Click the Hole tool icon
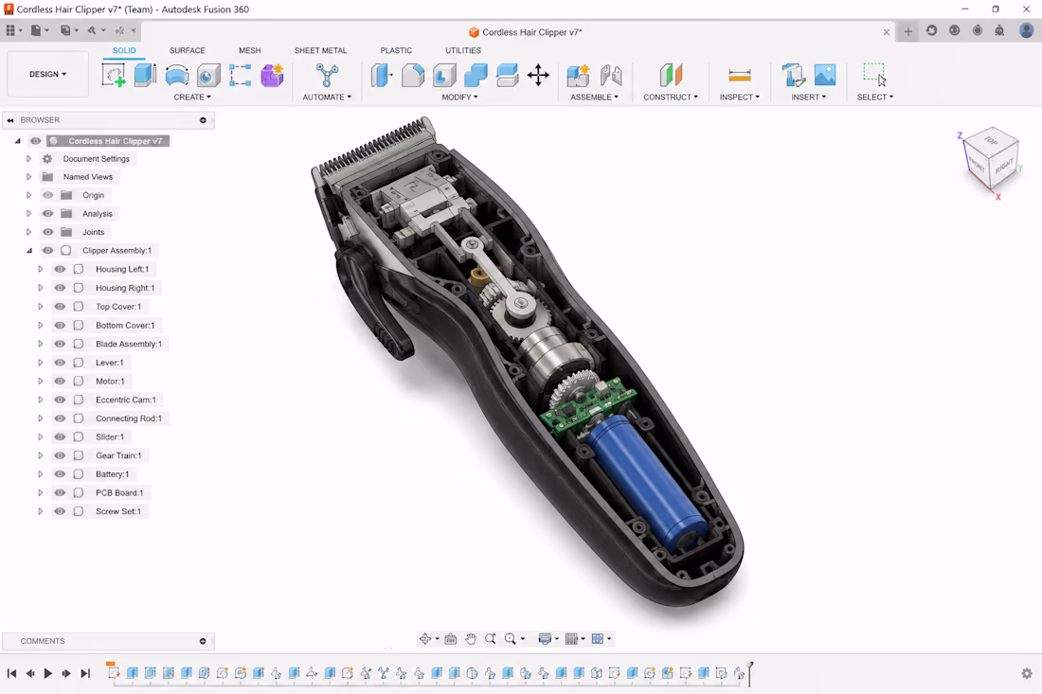 (x=208, y=75)
